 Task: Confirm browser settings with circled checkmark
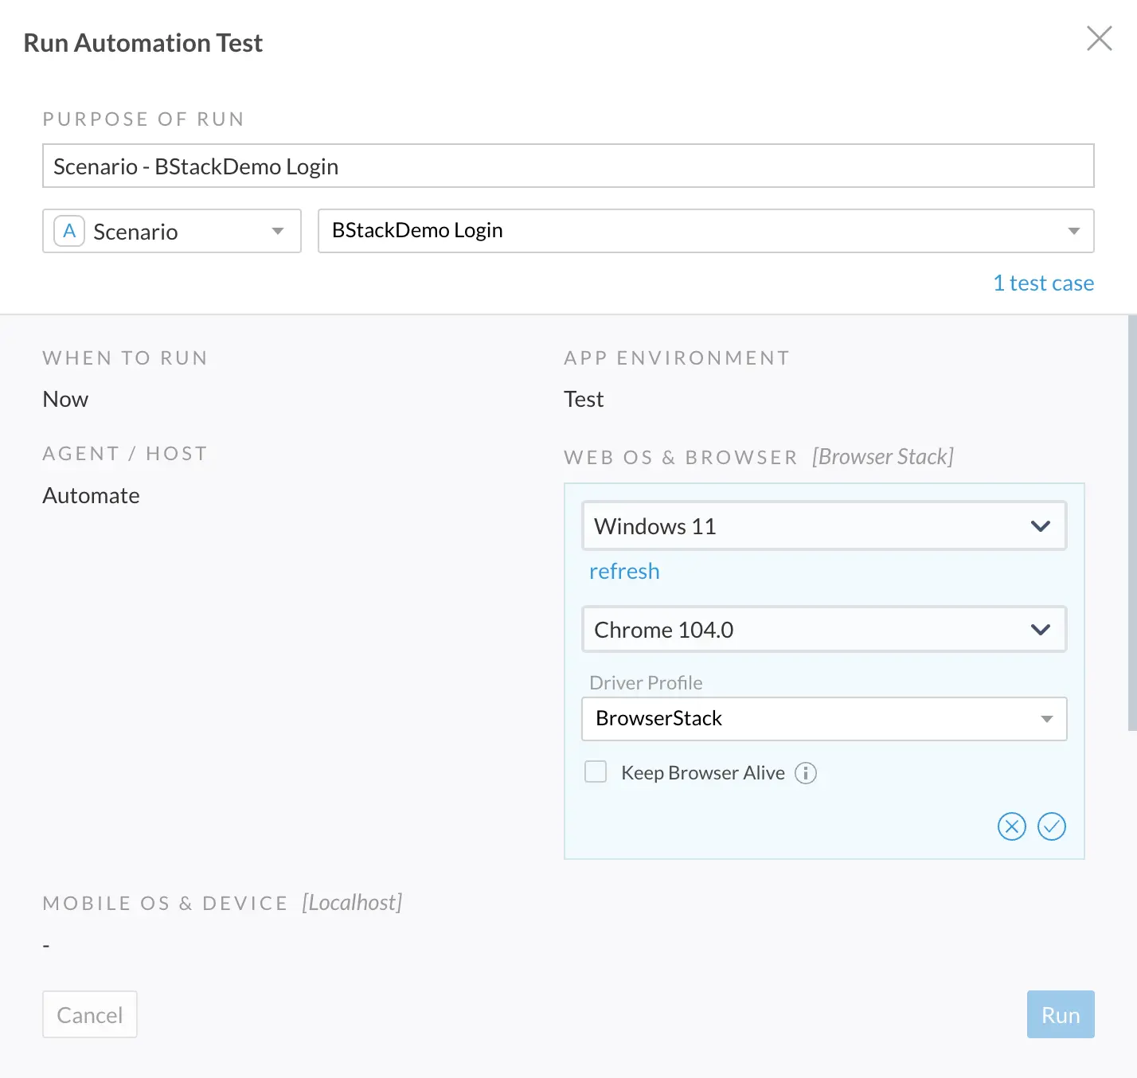(x=1051, y=826)
